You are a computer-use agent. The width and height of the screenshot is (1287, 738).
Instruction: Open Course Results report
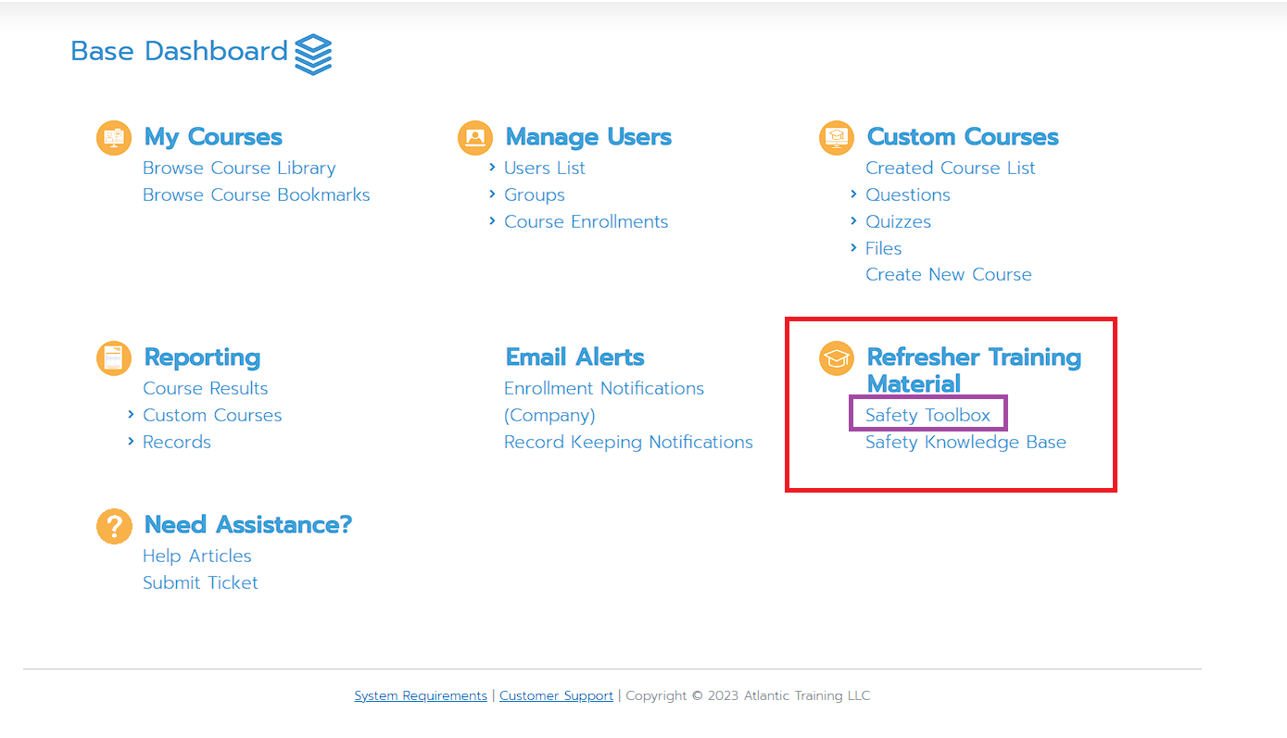[x=206, y=388]
